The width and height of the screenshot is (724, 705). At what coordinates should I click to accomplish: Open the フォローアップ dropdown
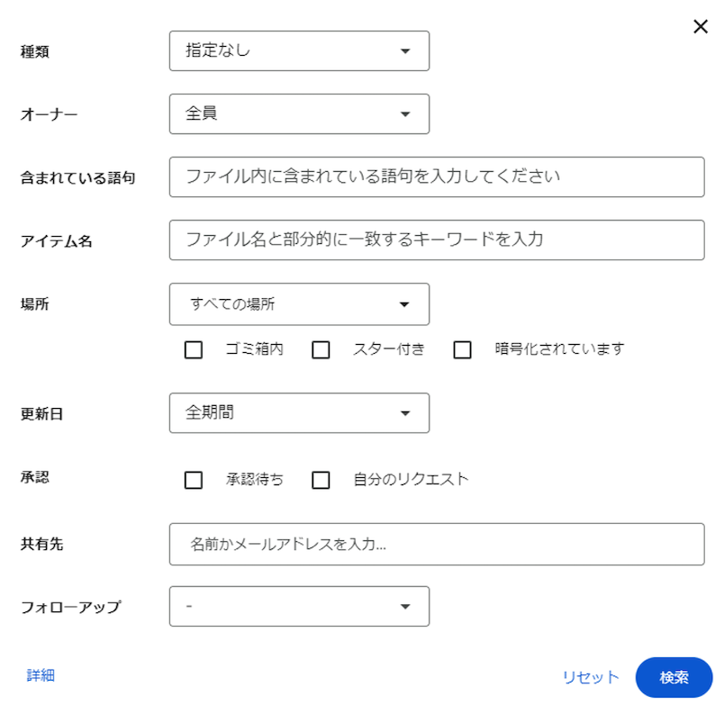[x=299, y=606]
